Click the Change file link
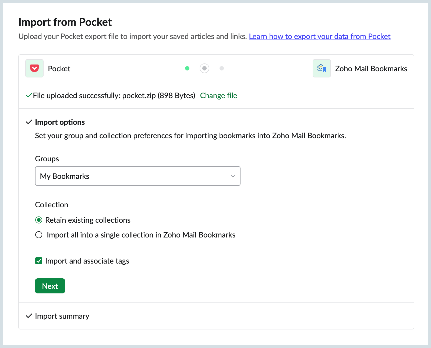 (x=218, y=95)
